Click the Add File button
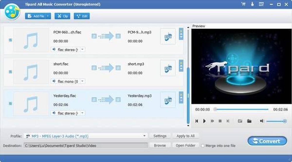 point(35,16)
